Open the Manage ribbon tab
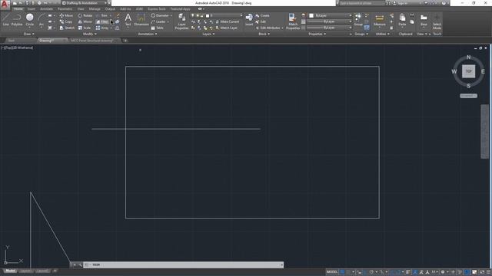The height and width of the screenshot is (276, 492). click(x=95, y=9)
